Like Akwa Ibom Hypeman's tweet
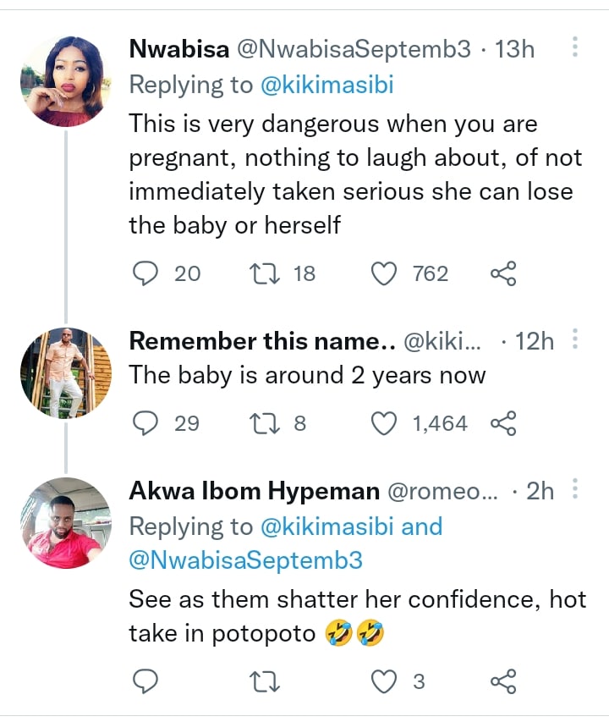 pyautogui.click(x=385, y=681)
